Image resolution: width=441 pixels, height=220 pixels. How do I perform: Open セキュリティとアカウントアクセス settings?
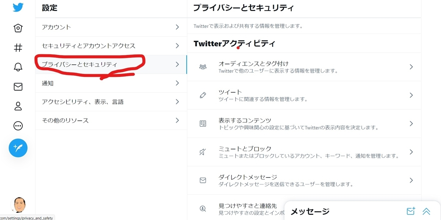click(x=111, y=46)
